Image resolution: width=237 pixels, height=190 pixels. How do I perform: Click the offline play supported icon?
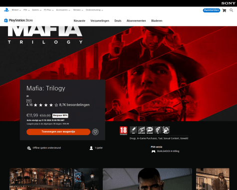29,148
